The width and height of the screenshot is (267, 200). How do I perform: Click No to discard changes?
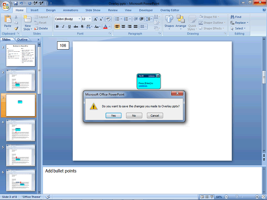(x=134, y=115)
